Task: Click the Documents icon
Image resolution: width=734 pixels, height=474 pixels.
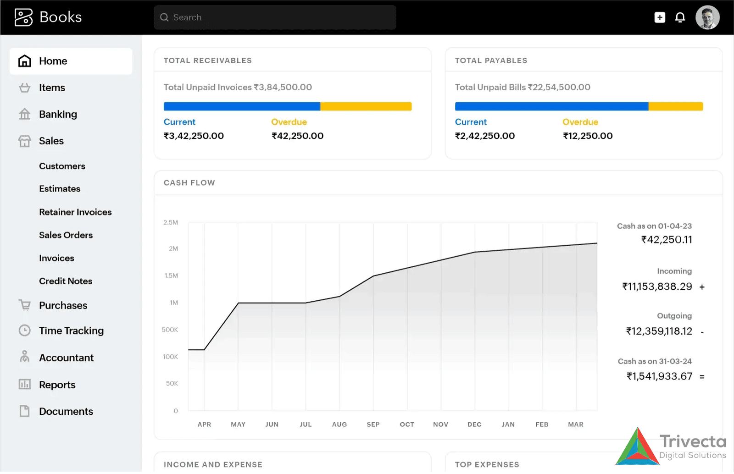Action: (x=25, y=411)
